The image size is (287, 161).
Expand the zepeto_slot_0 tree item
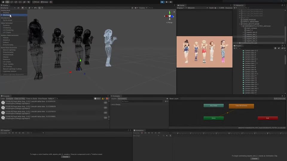[x=243, y=32]
